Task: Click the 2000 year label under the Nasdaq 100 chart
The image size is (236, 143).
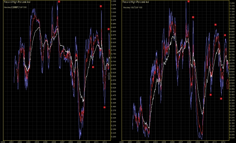Action: [122, 142]
